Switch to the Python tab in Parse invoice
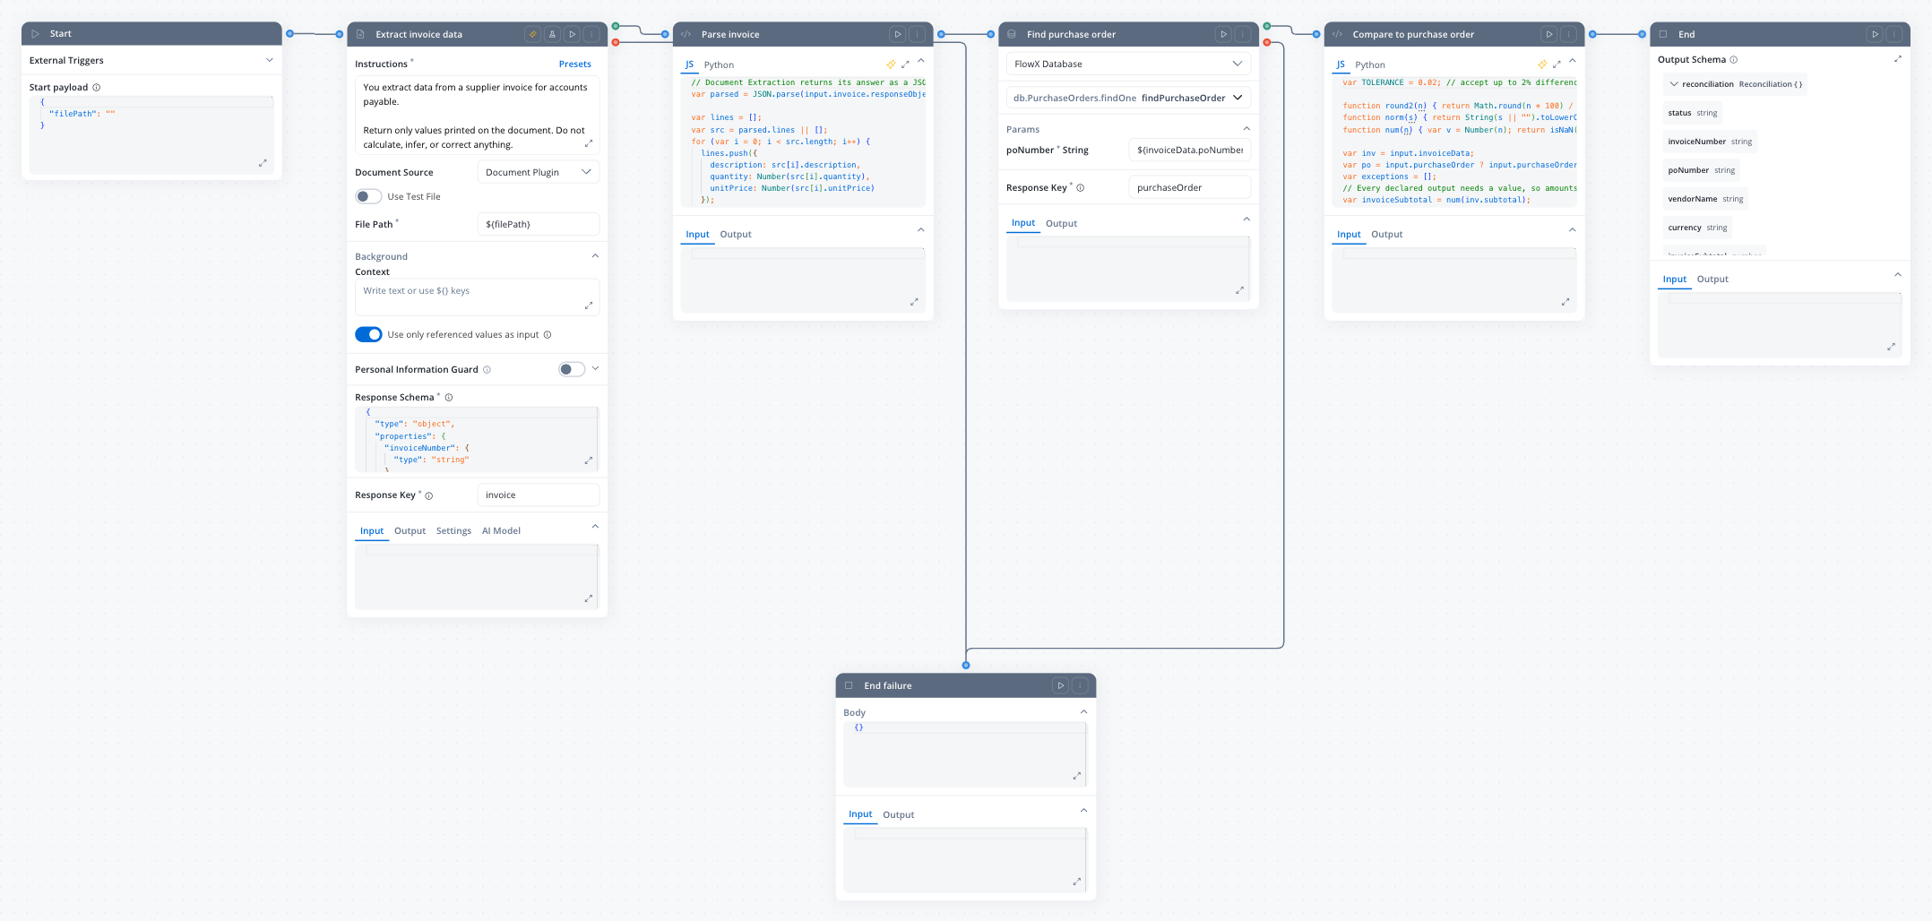1932x921 pixels. click(x=719, y=65)
